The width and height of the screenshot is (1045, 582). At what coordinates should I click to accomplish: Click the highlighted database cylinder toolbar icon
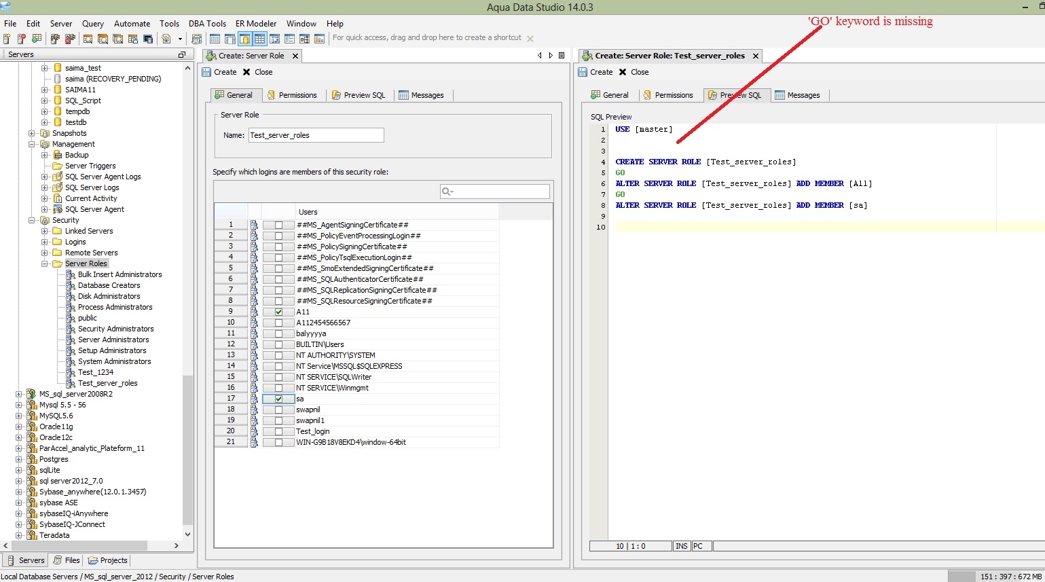click(245, 39)
